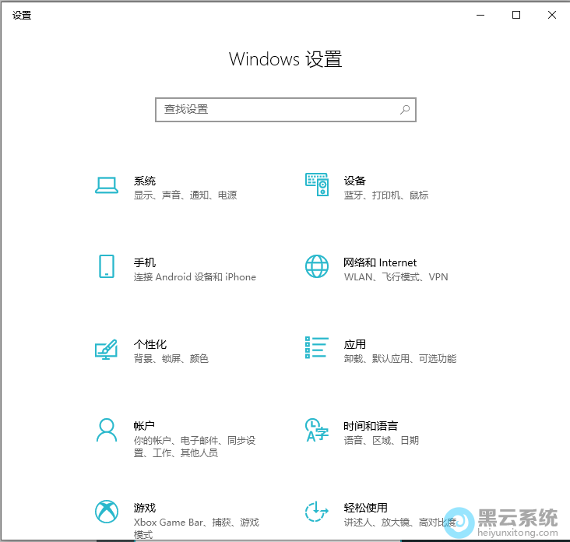Select the 网络和 Internet title
Screen dimensions: 570x542
(x=380, y=262)
